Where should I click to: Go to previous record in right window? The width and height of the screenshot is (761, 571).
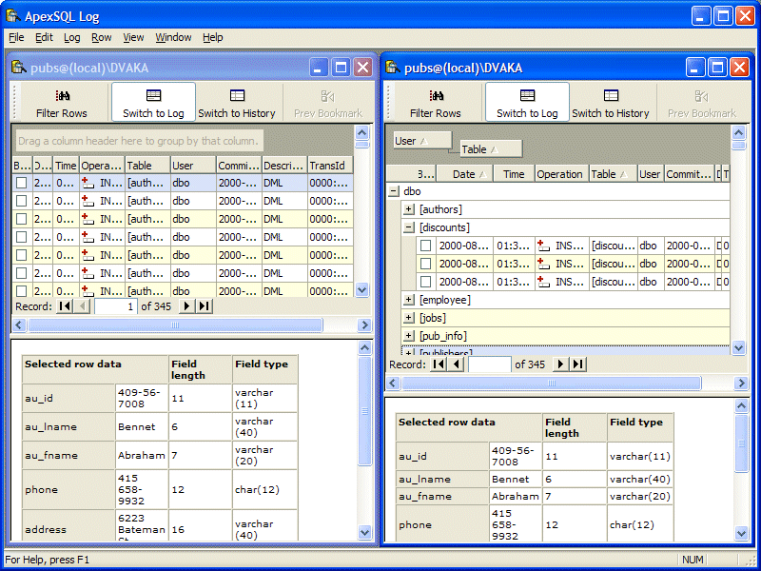click(456, 364)
